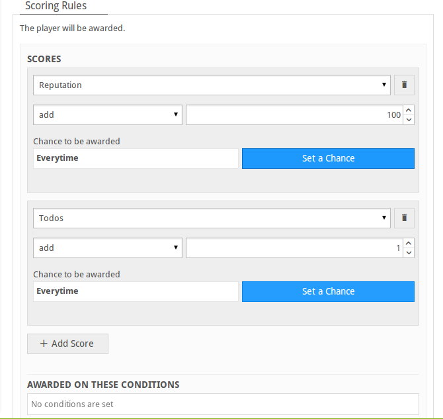Click the No conditions are set box
443x419 pixels.
click(223, 404)
